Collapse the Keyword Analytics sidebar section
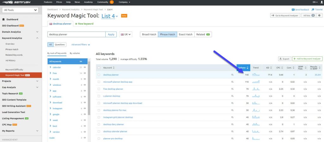Screen dimensions: 324x142 pyautogui.click(x=37, y=38)
